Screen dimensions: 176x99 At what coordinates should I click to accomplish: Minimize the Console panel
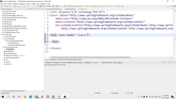coord(172,62)
